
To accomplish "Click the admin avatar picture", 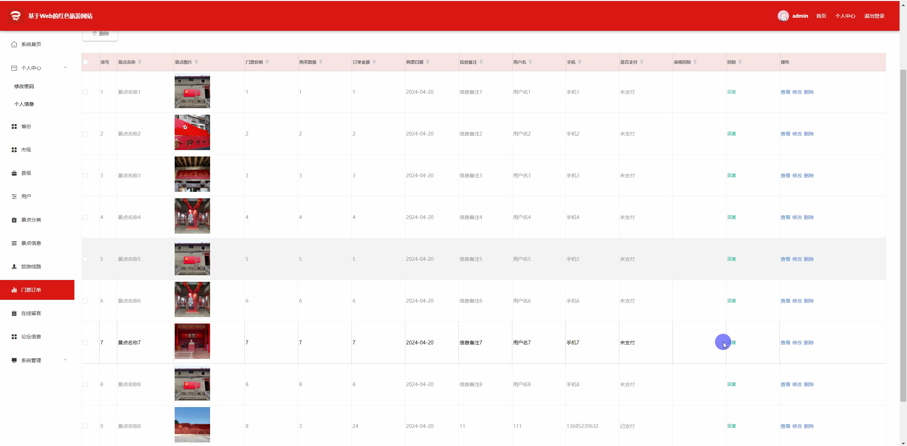I will 783,16.
